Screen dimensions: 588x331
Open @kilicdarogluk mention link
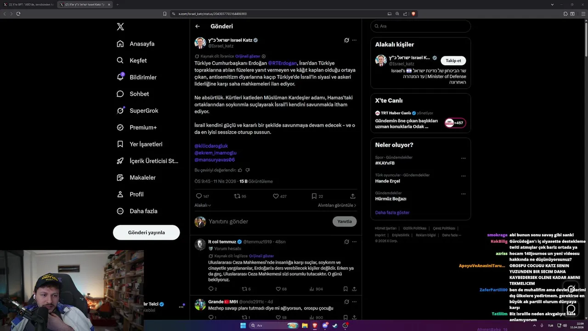(211, 146)
